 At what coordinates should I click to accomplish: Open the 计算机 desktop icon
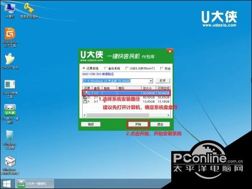pyautogui.click(x=10, y=11)
